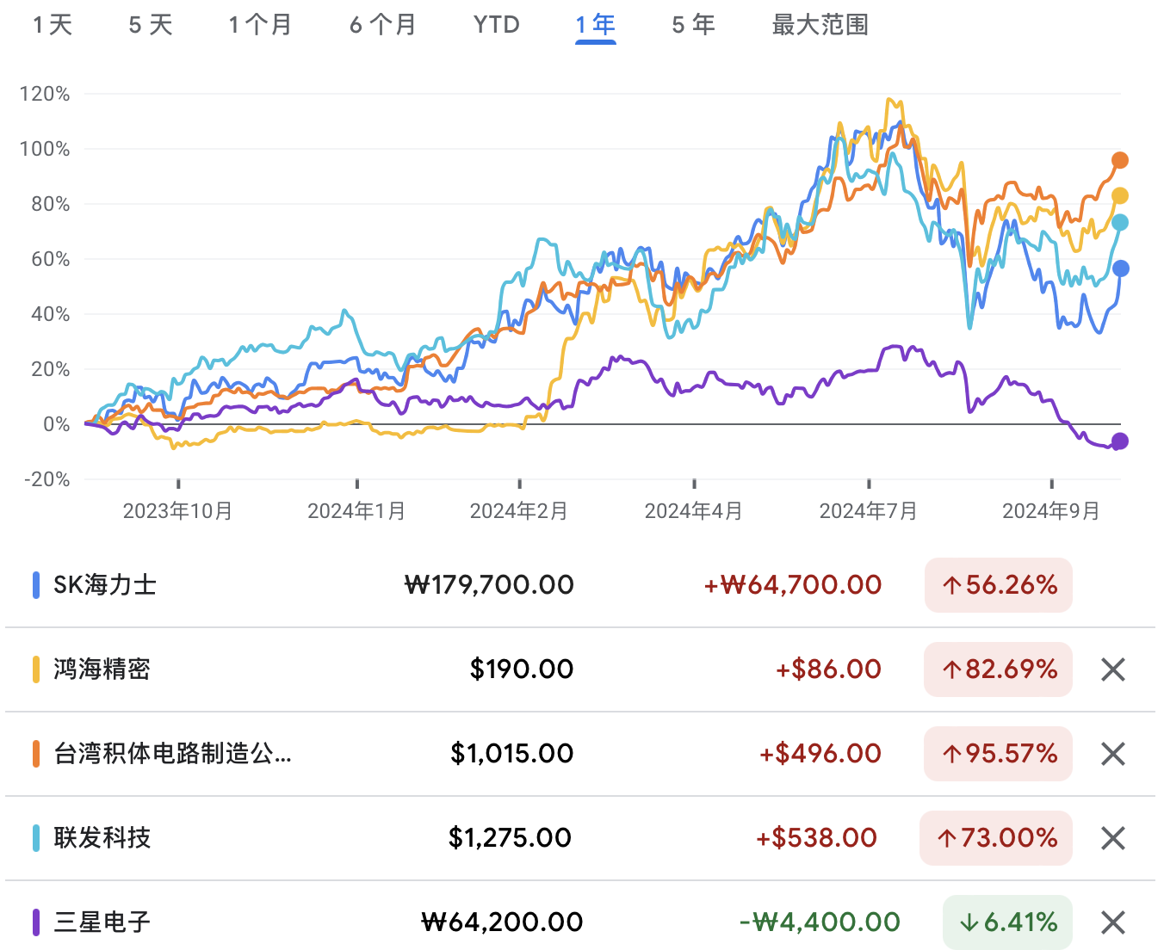Image resolution: width=1164 pixels, height=950 pixels.
Task: Click the 2024年4月 axis label
Action: coord(694,511)
